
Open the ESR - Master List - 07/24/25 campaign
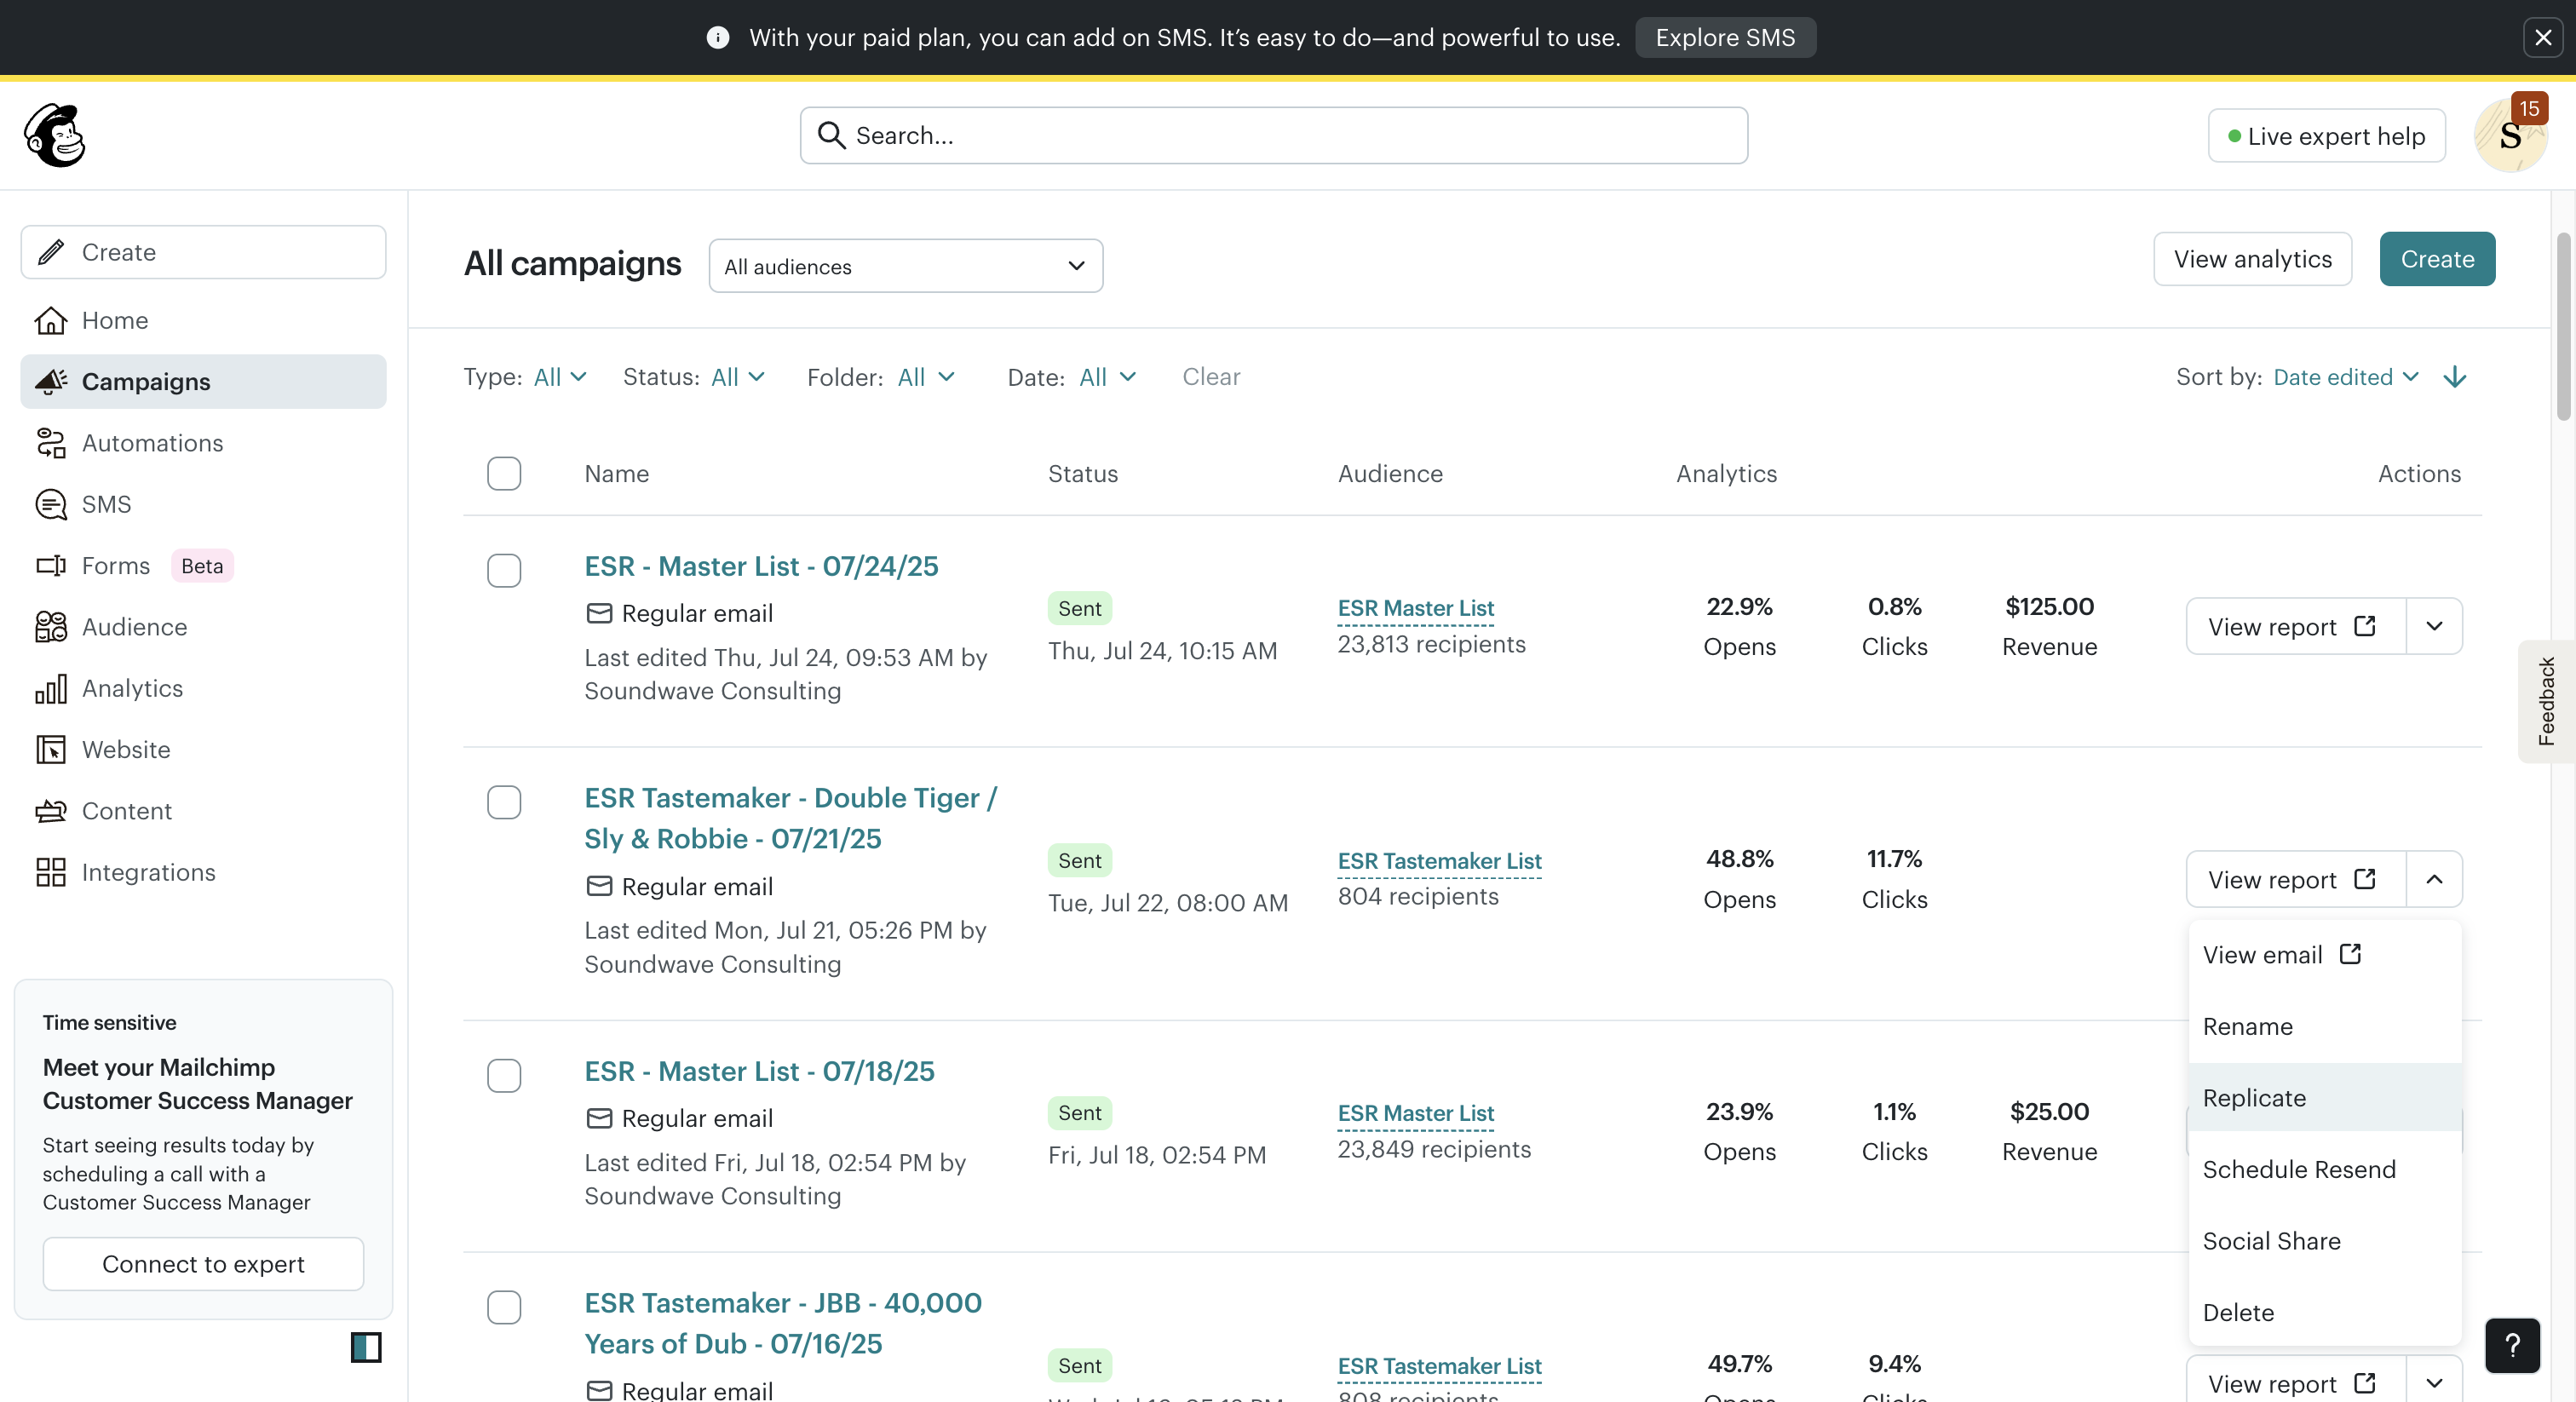(761, 566)
